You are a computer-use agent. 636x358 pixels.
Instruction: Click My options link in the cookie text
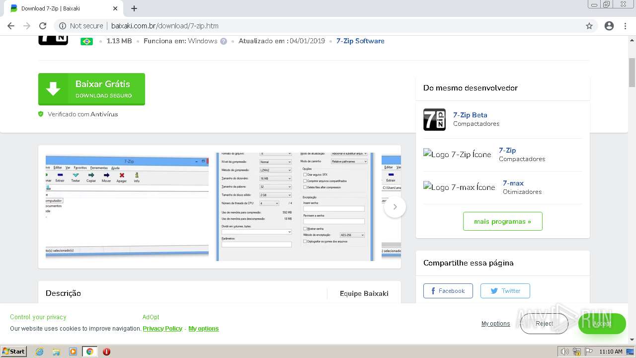tap(204, 329)
